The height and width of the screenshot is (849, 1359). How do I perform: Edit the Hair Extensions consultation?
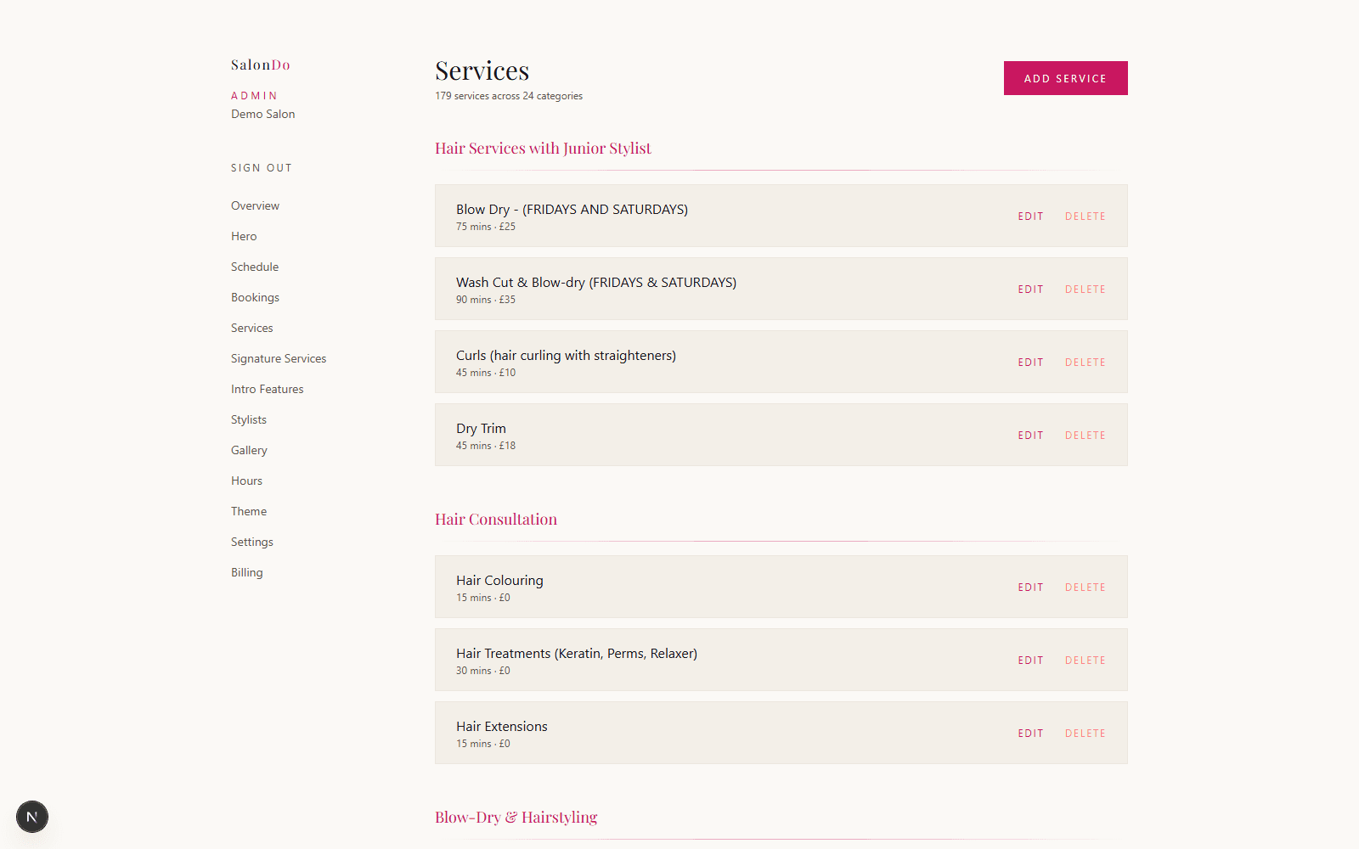click(x=1031, y=734)
